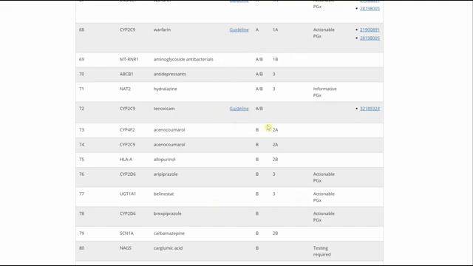Select the CYP4F2 gene cell

(127, 130)
